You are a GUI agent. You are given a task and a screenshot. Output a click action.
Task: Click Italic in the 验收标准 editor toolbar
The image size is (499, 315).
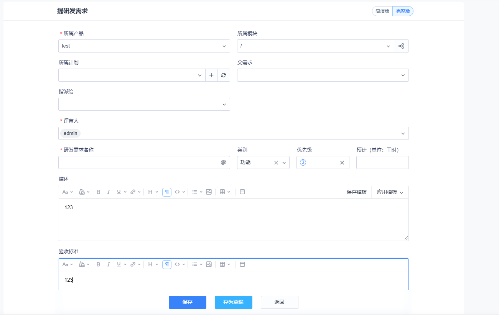click(x=109, y=264)
